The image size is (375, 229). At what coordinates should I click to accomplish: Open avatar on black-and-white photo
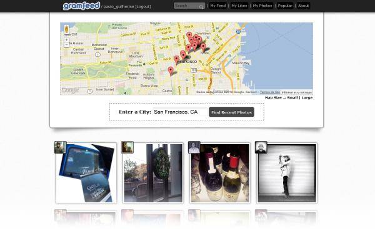(x=261, y=147)
